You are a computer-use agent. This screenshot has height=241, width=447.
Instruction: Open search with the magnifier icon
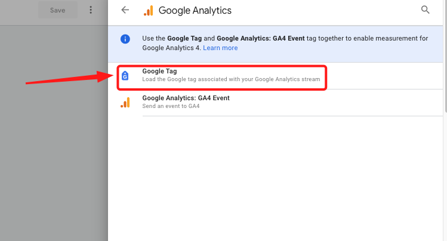pyautogui.click(x=425, y=10)
